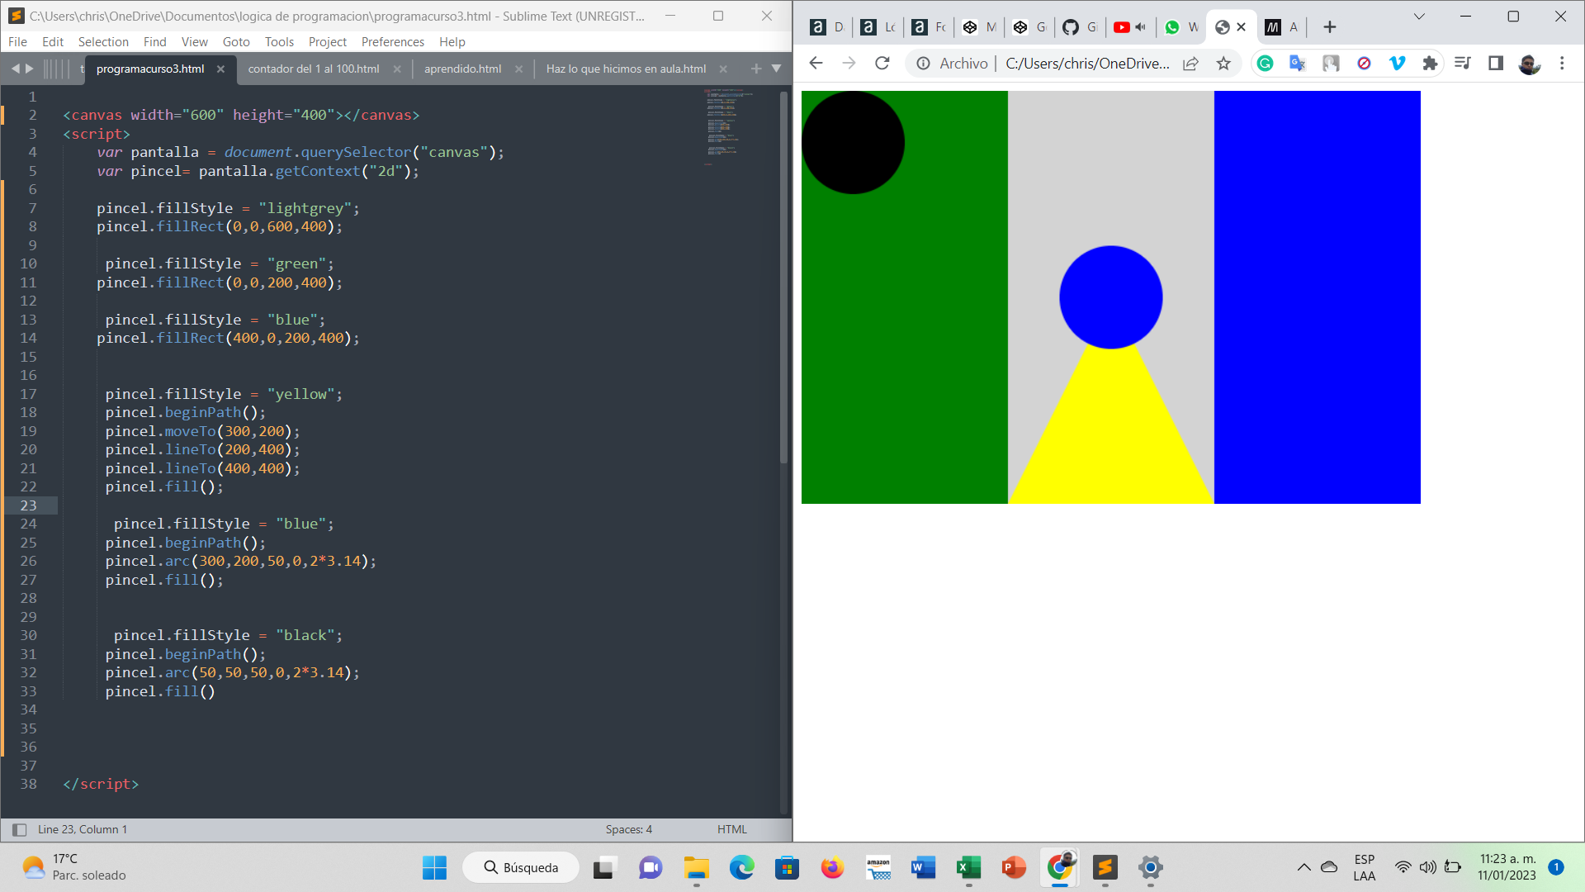
Task: Click the Sublime minimap code preview
Action: 728,126
